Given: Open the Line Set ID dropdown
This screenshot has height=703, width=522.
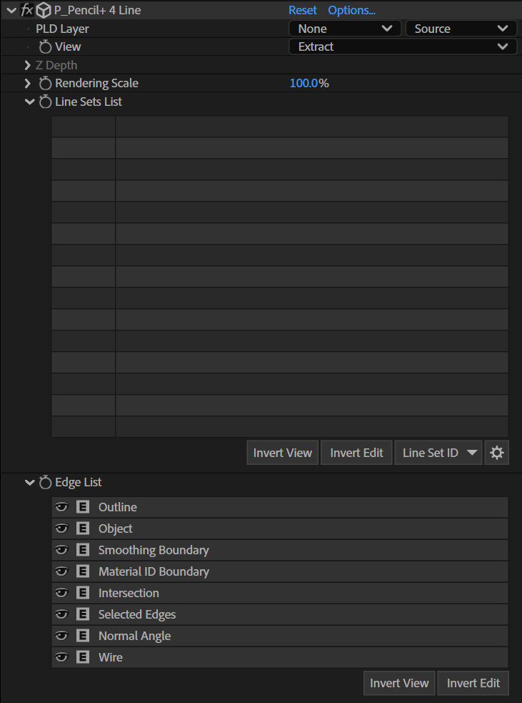Looking at the screenshot, I should (x=438, y=453).
